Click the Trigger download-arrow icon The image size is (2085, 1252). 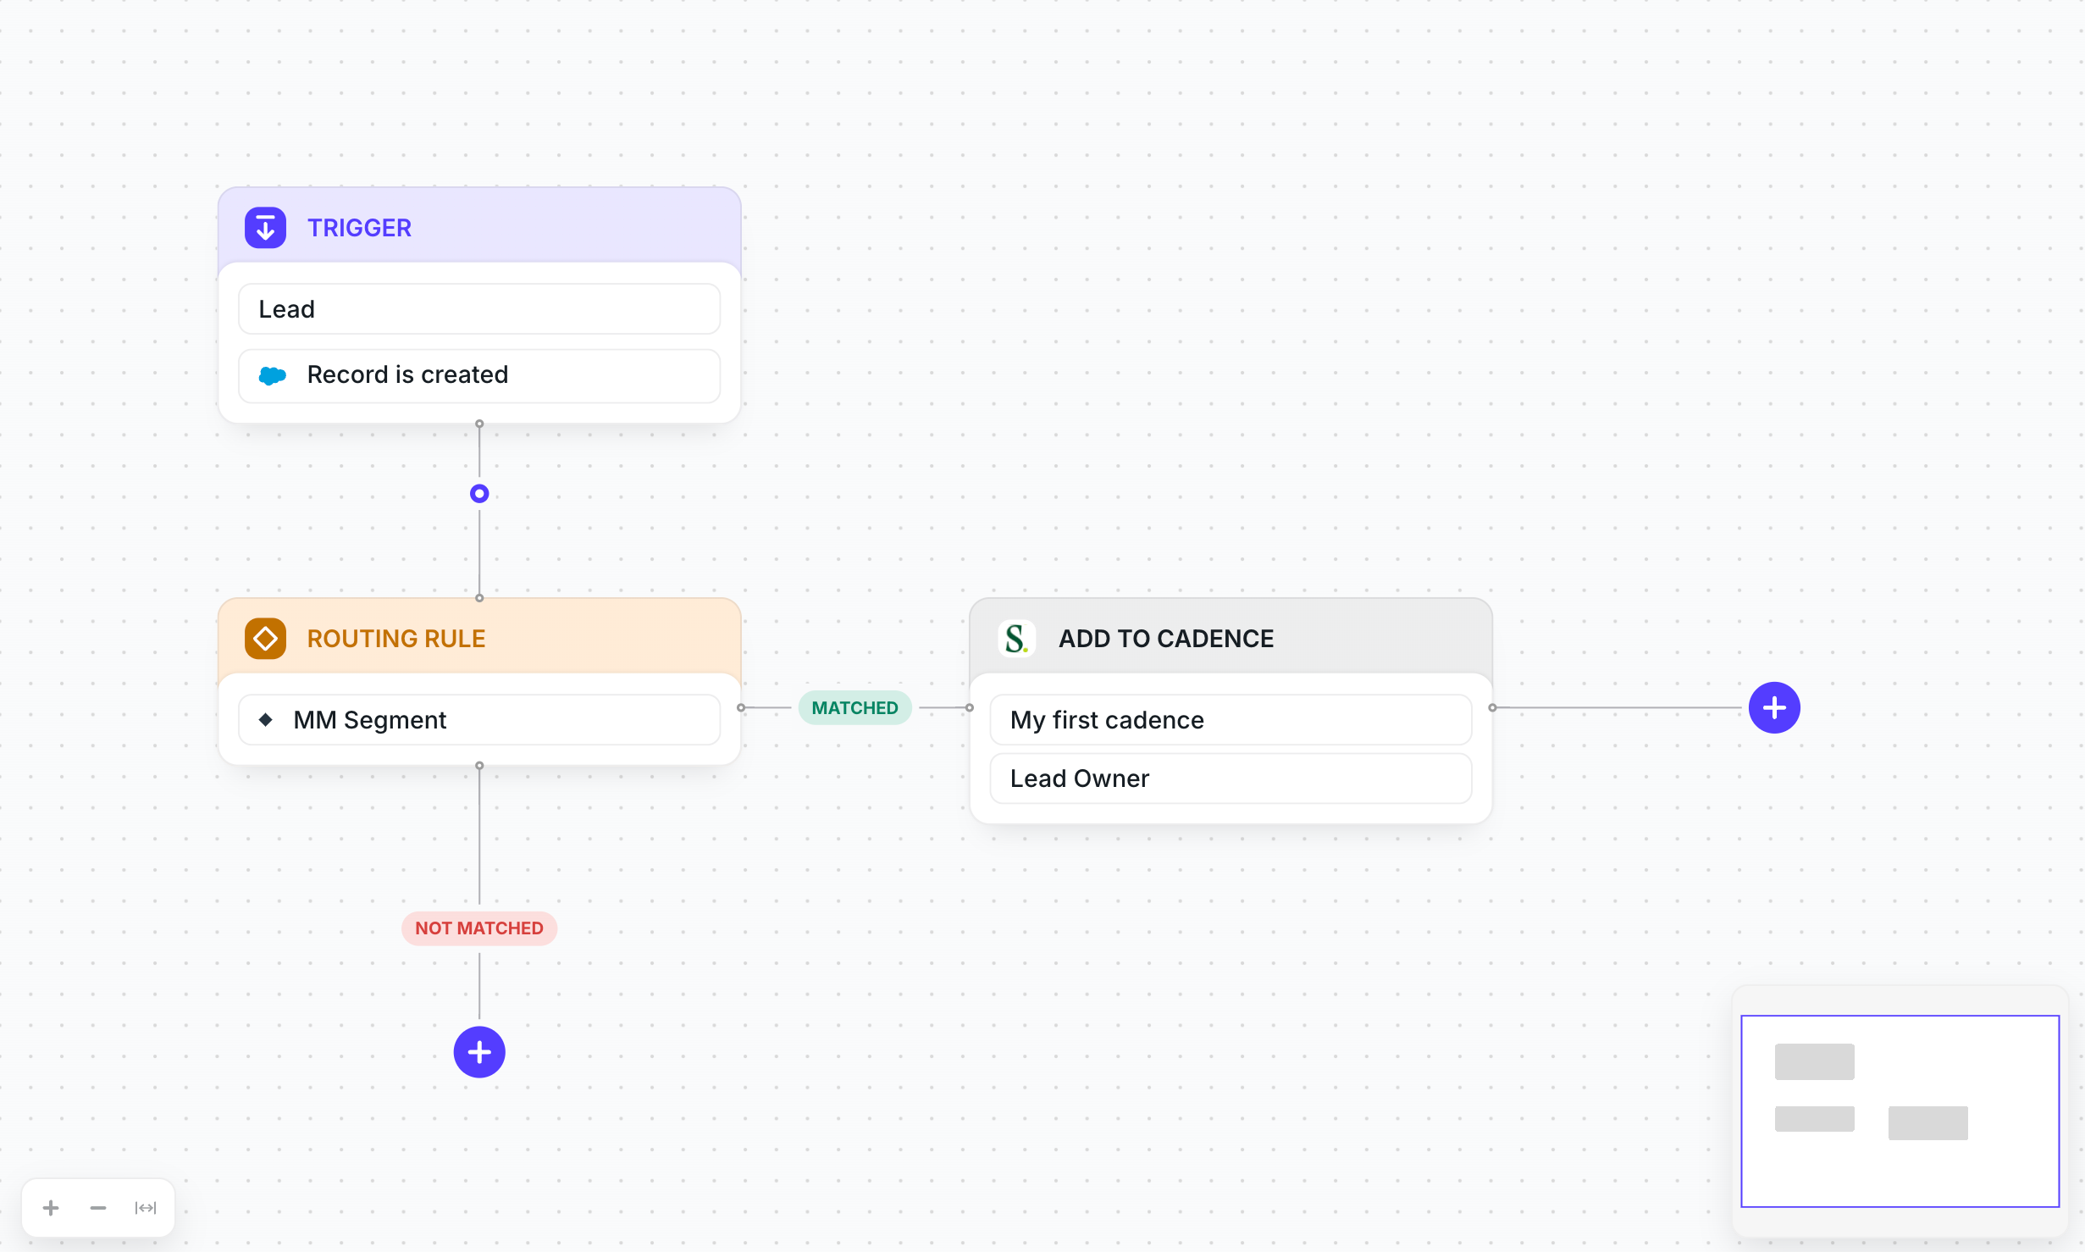click(265, 227)
